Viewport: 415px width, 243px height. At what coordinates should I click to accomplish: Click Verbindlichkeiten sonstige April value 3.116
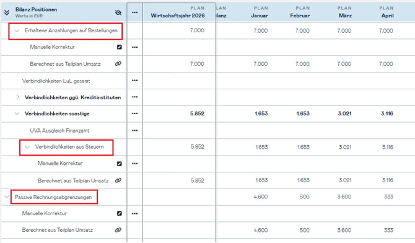(x=387, y=113)
